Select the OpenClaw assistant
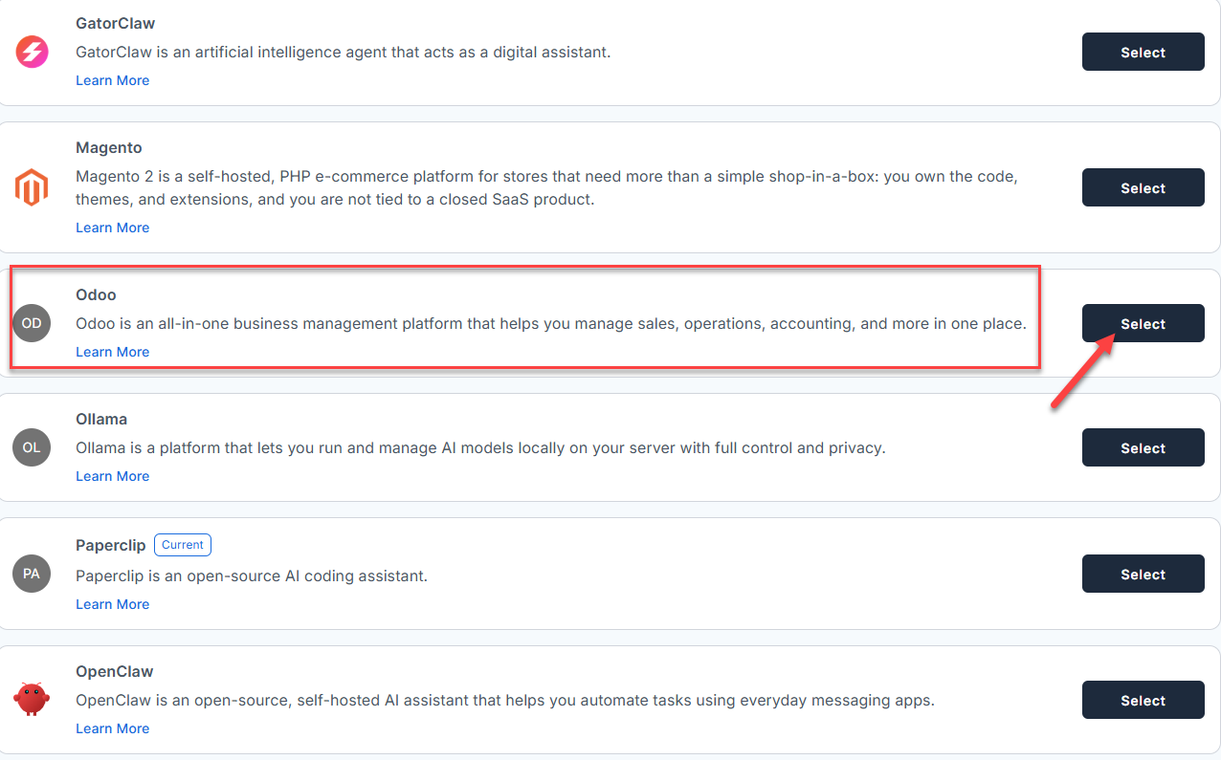 (1143, 700)
